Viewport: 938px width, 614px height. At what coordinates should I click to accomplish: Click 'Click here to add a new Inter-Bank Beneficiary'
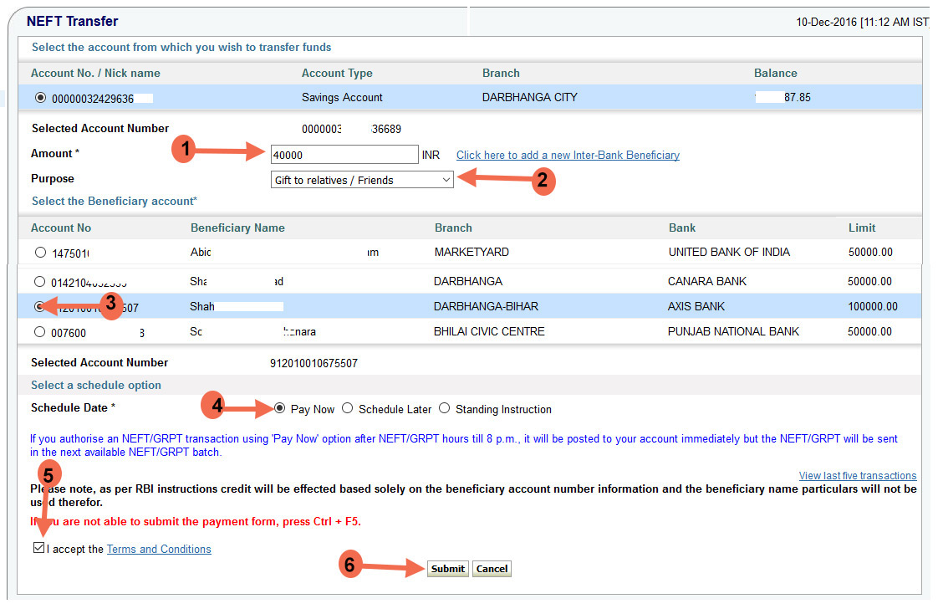(x=567, y=154)
